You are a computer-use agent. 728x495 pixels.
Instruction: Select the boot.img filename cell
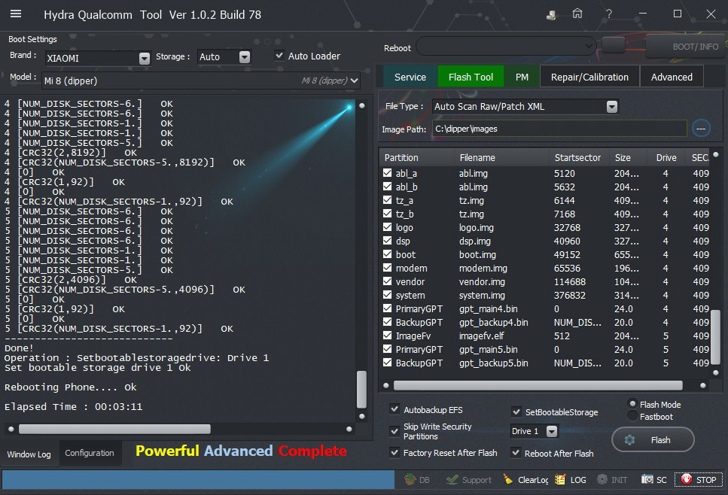point(477,255)
